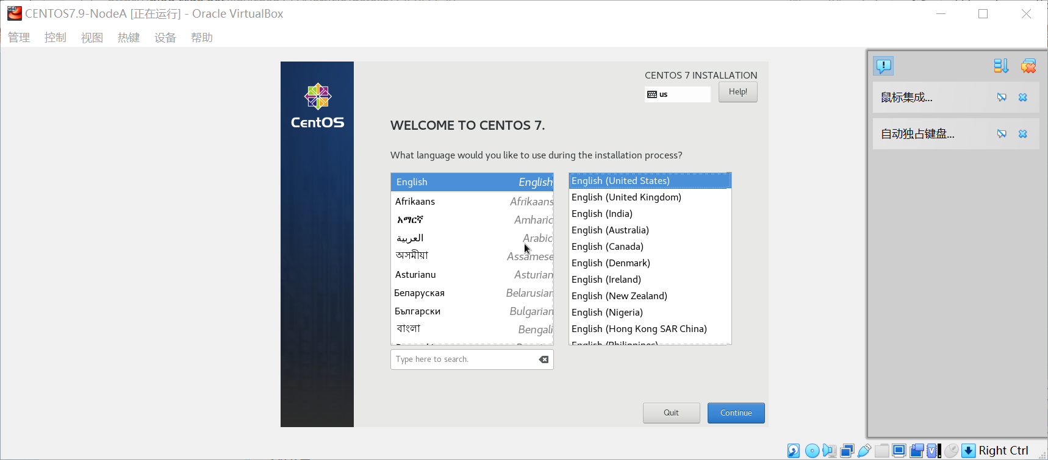Image resolution: width=1048 pixels, height=460 pixels.
Task: Click the language search input field
Action: click(x=472, y=359)
